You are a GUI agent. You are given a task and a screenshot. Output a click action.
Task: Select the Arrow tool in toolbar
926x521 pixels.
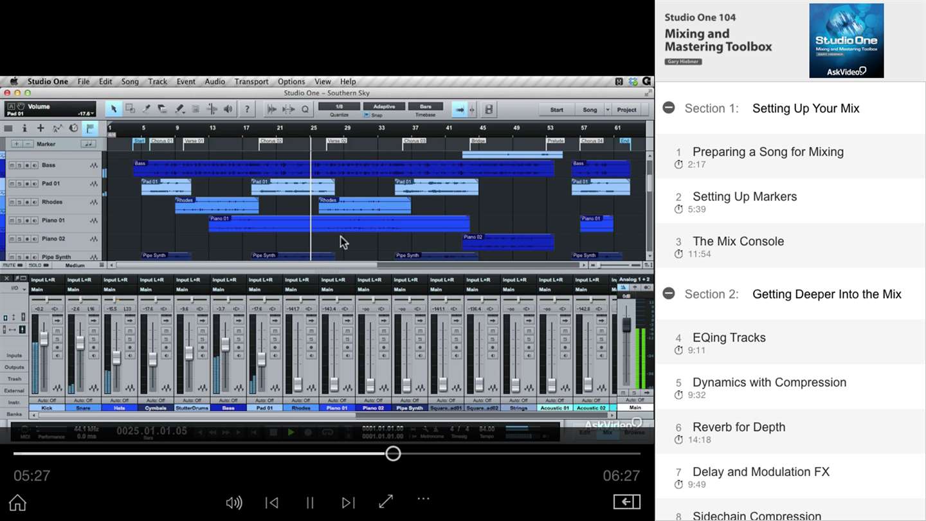coord(114,109)
